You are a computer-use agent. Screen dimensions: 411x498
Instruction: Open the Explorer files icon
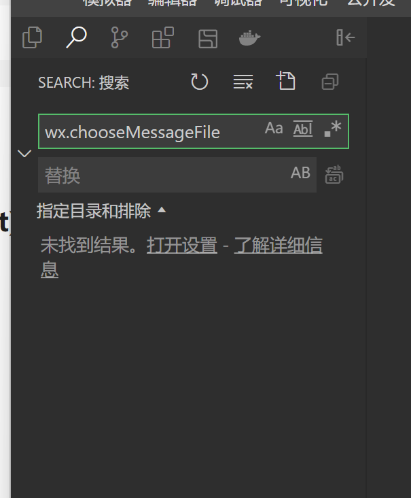click(x=33, y=37)
